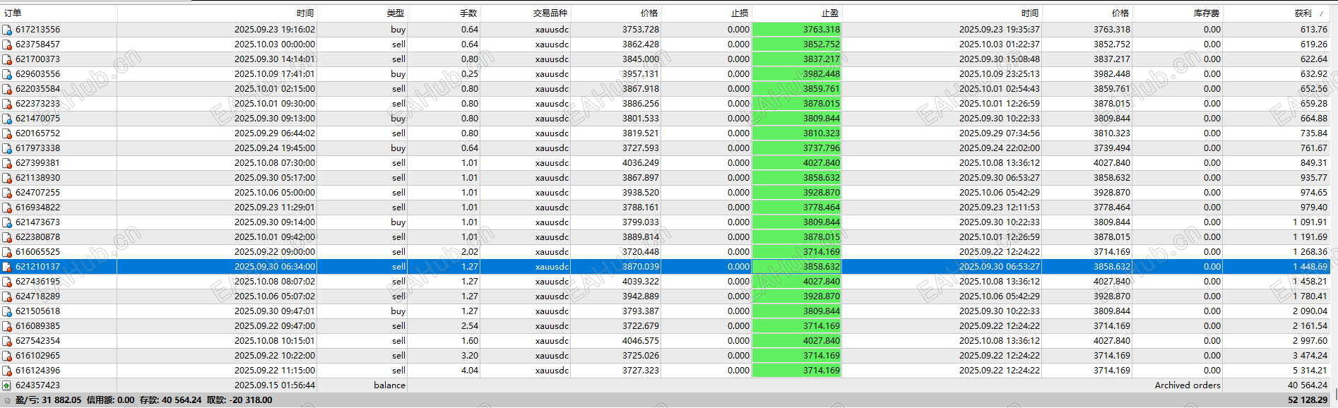
Task: Click the order icon beside 621473673
Action: (7, 222)
